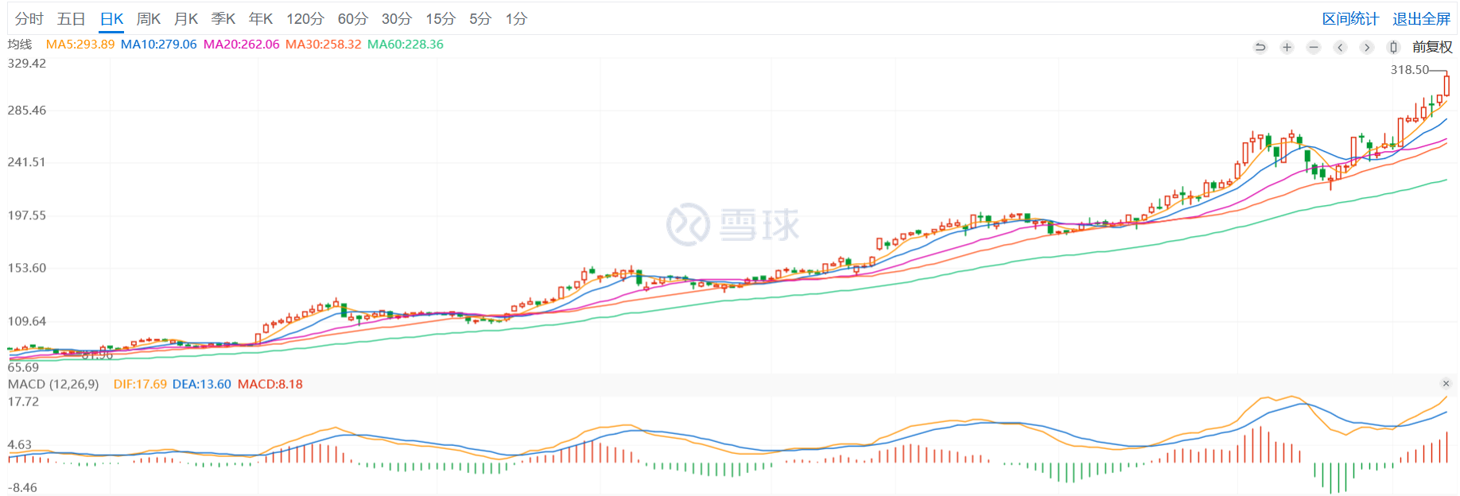Click the 均线 moving average label
The image size is (1460, 496).
pyautogui.click(x=20, y=45)
